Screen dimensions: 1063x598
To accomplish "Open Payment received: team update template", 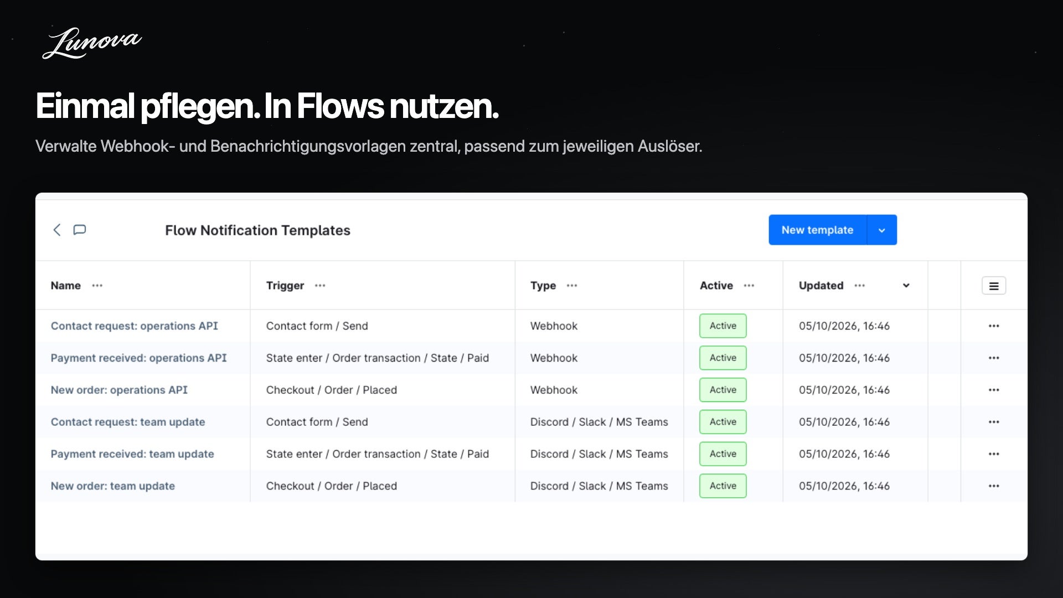I will click(x=132, y=454).
